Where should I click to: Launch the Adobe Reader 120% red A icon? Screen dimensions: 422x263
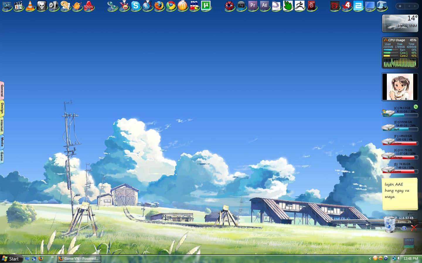click(x=89, y=6)
